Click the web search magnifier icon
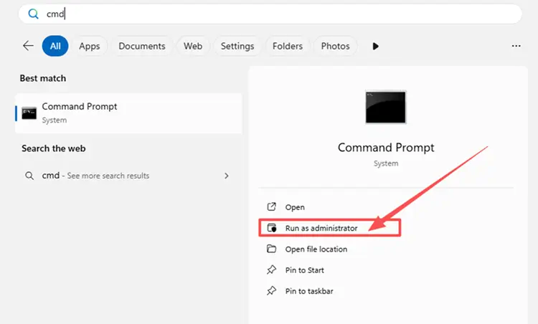Viewport: 538px width, 324px height. tap(29, 176)
